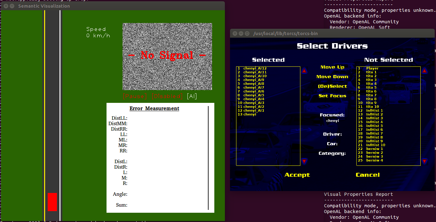
Task: Select driver chenyi_AI9 in Selected list
Action: 268,80
